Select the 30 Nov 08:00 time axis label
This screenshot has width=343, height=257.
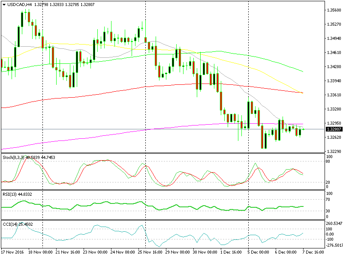point(205,252)
